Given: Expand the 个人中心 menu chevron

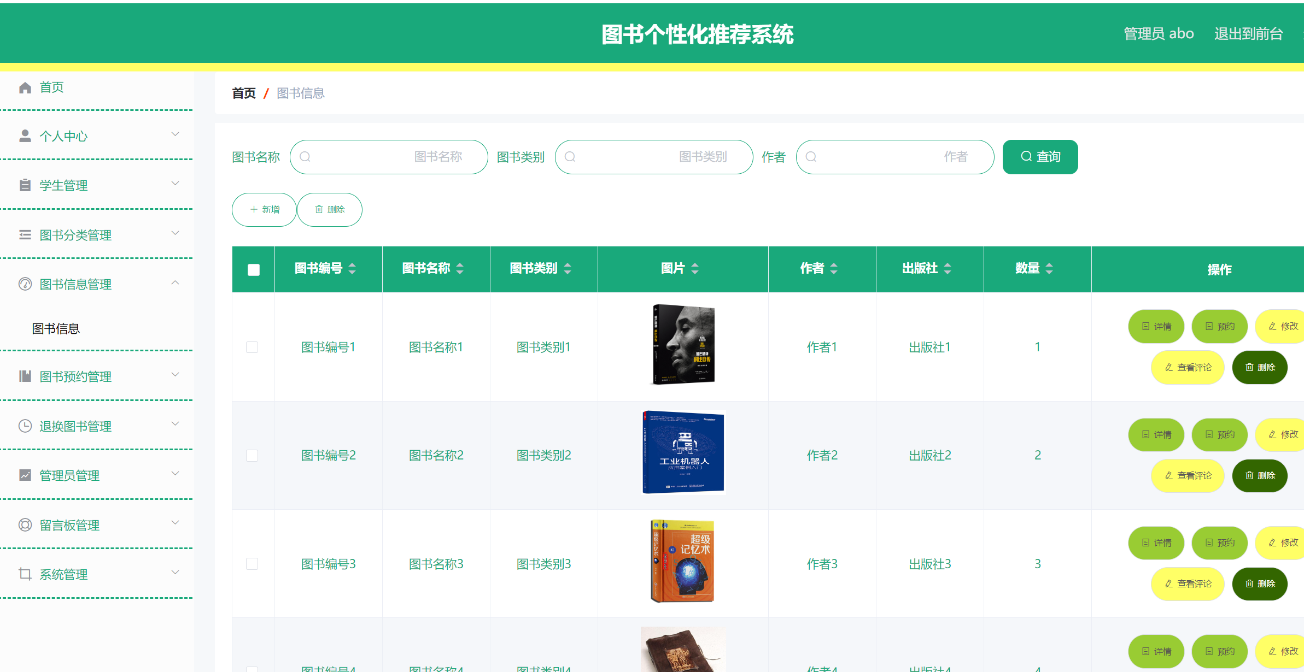Looking at the screenshot, I should [176, 134].
